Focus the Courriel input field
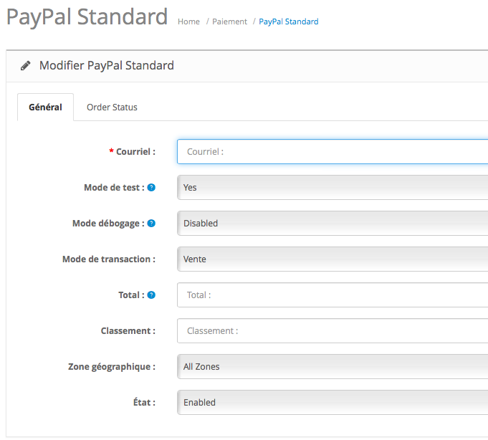 (332, 152)
